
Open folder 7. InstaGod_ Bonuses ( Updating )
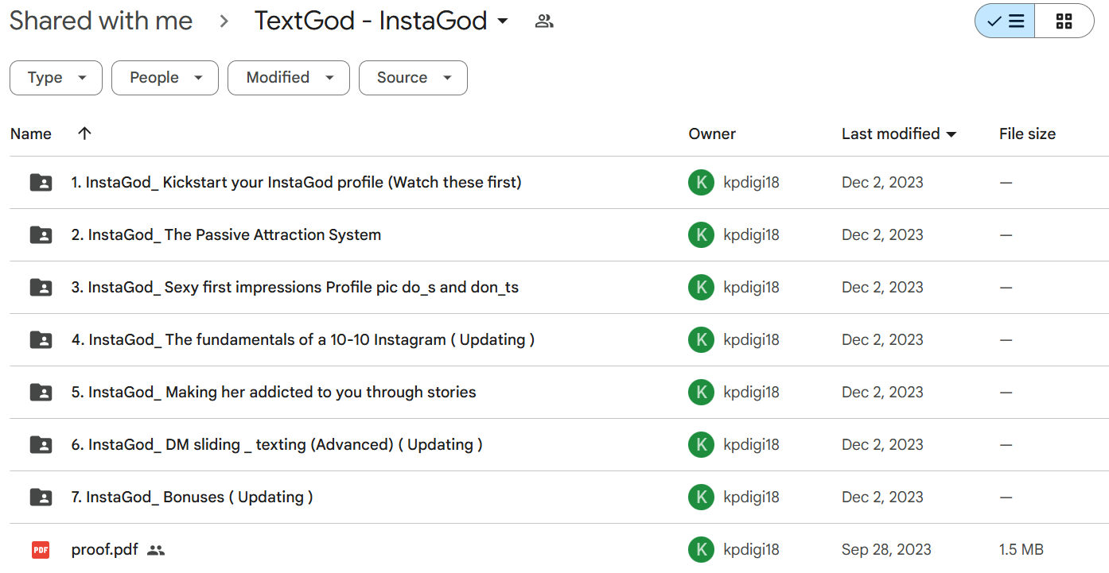[192, 497]
